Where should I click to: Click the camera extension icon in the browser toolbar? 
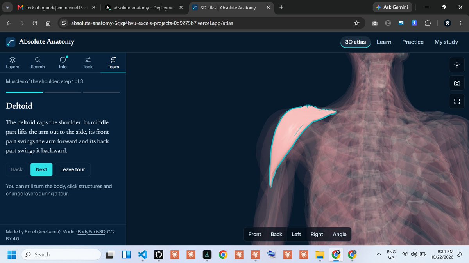375,23
